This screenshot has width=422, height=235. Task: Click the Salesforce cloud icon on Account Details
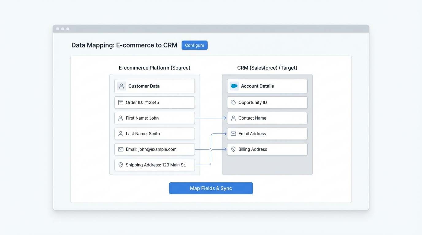click(234, 86)
